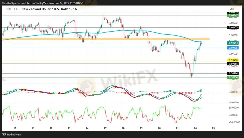Select the black 0.58984 level label

pos(233,73)
